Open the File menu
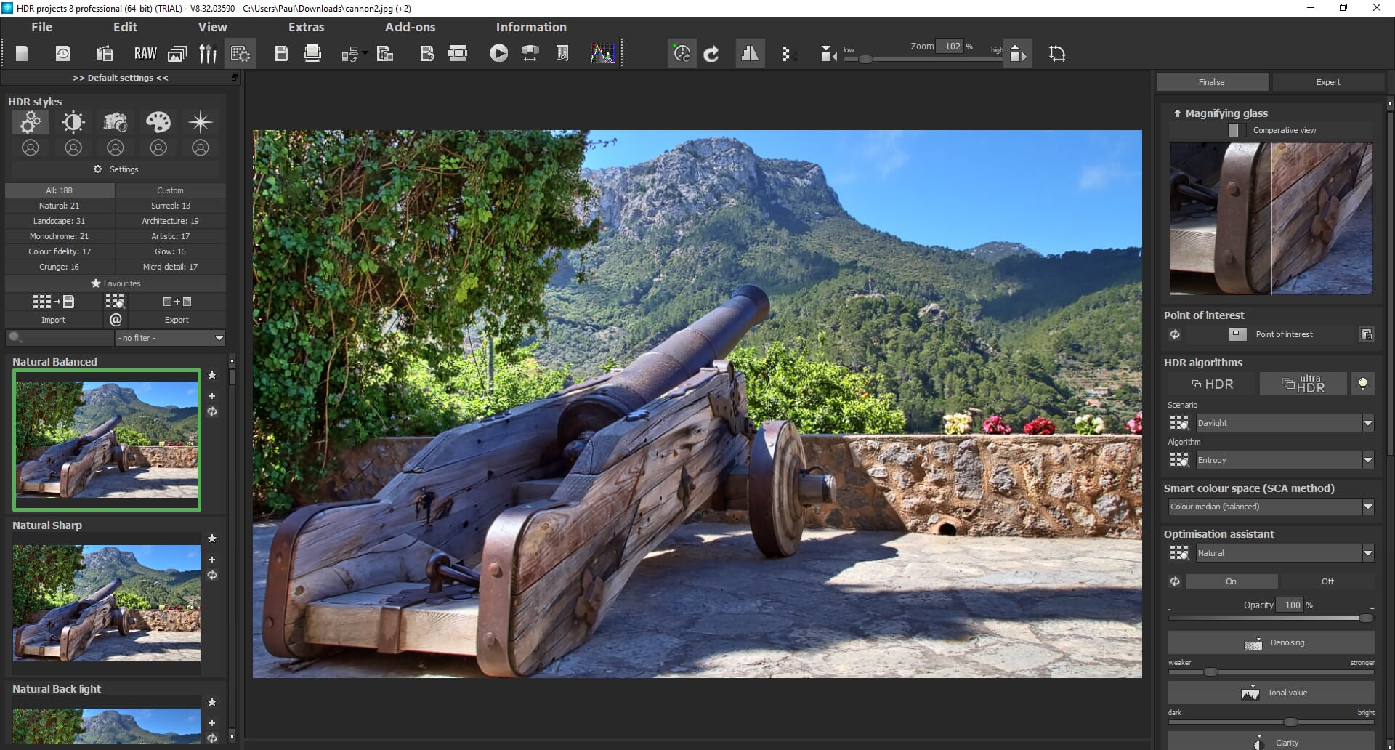Screen dimensions: 1395x750 41,27
